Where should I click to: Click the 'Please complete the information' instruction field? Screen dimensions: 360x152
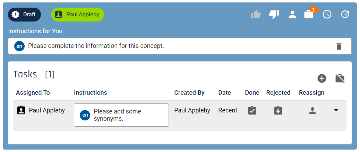[x=180, y=46]
